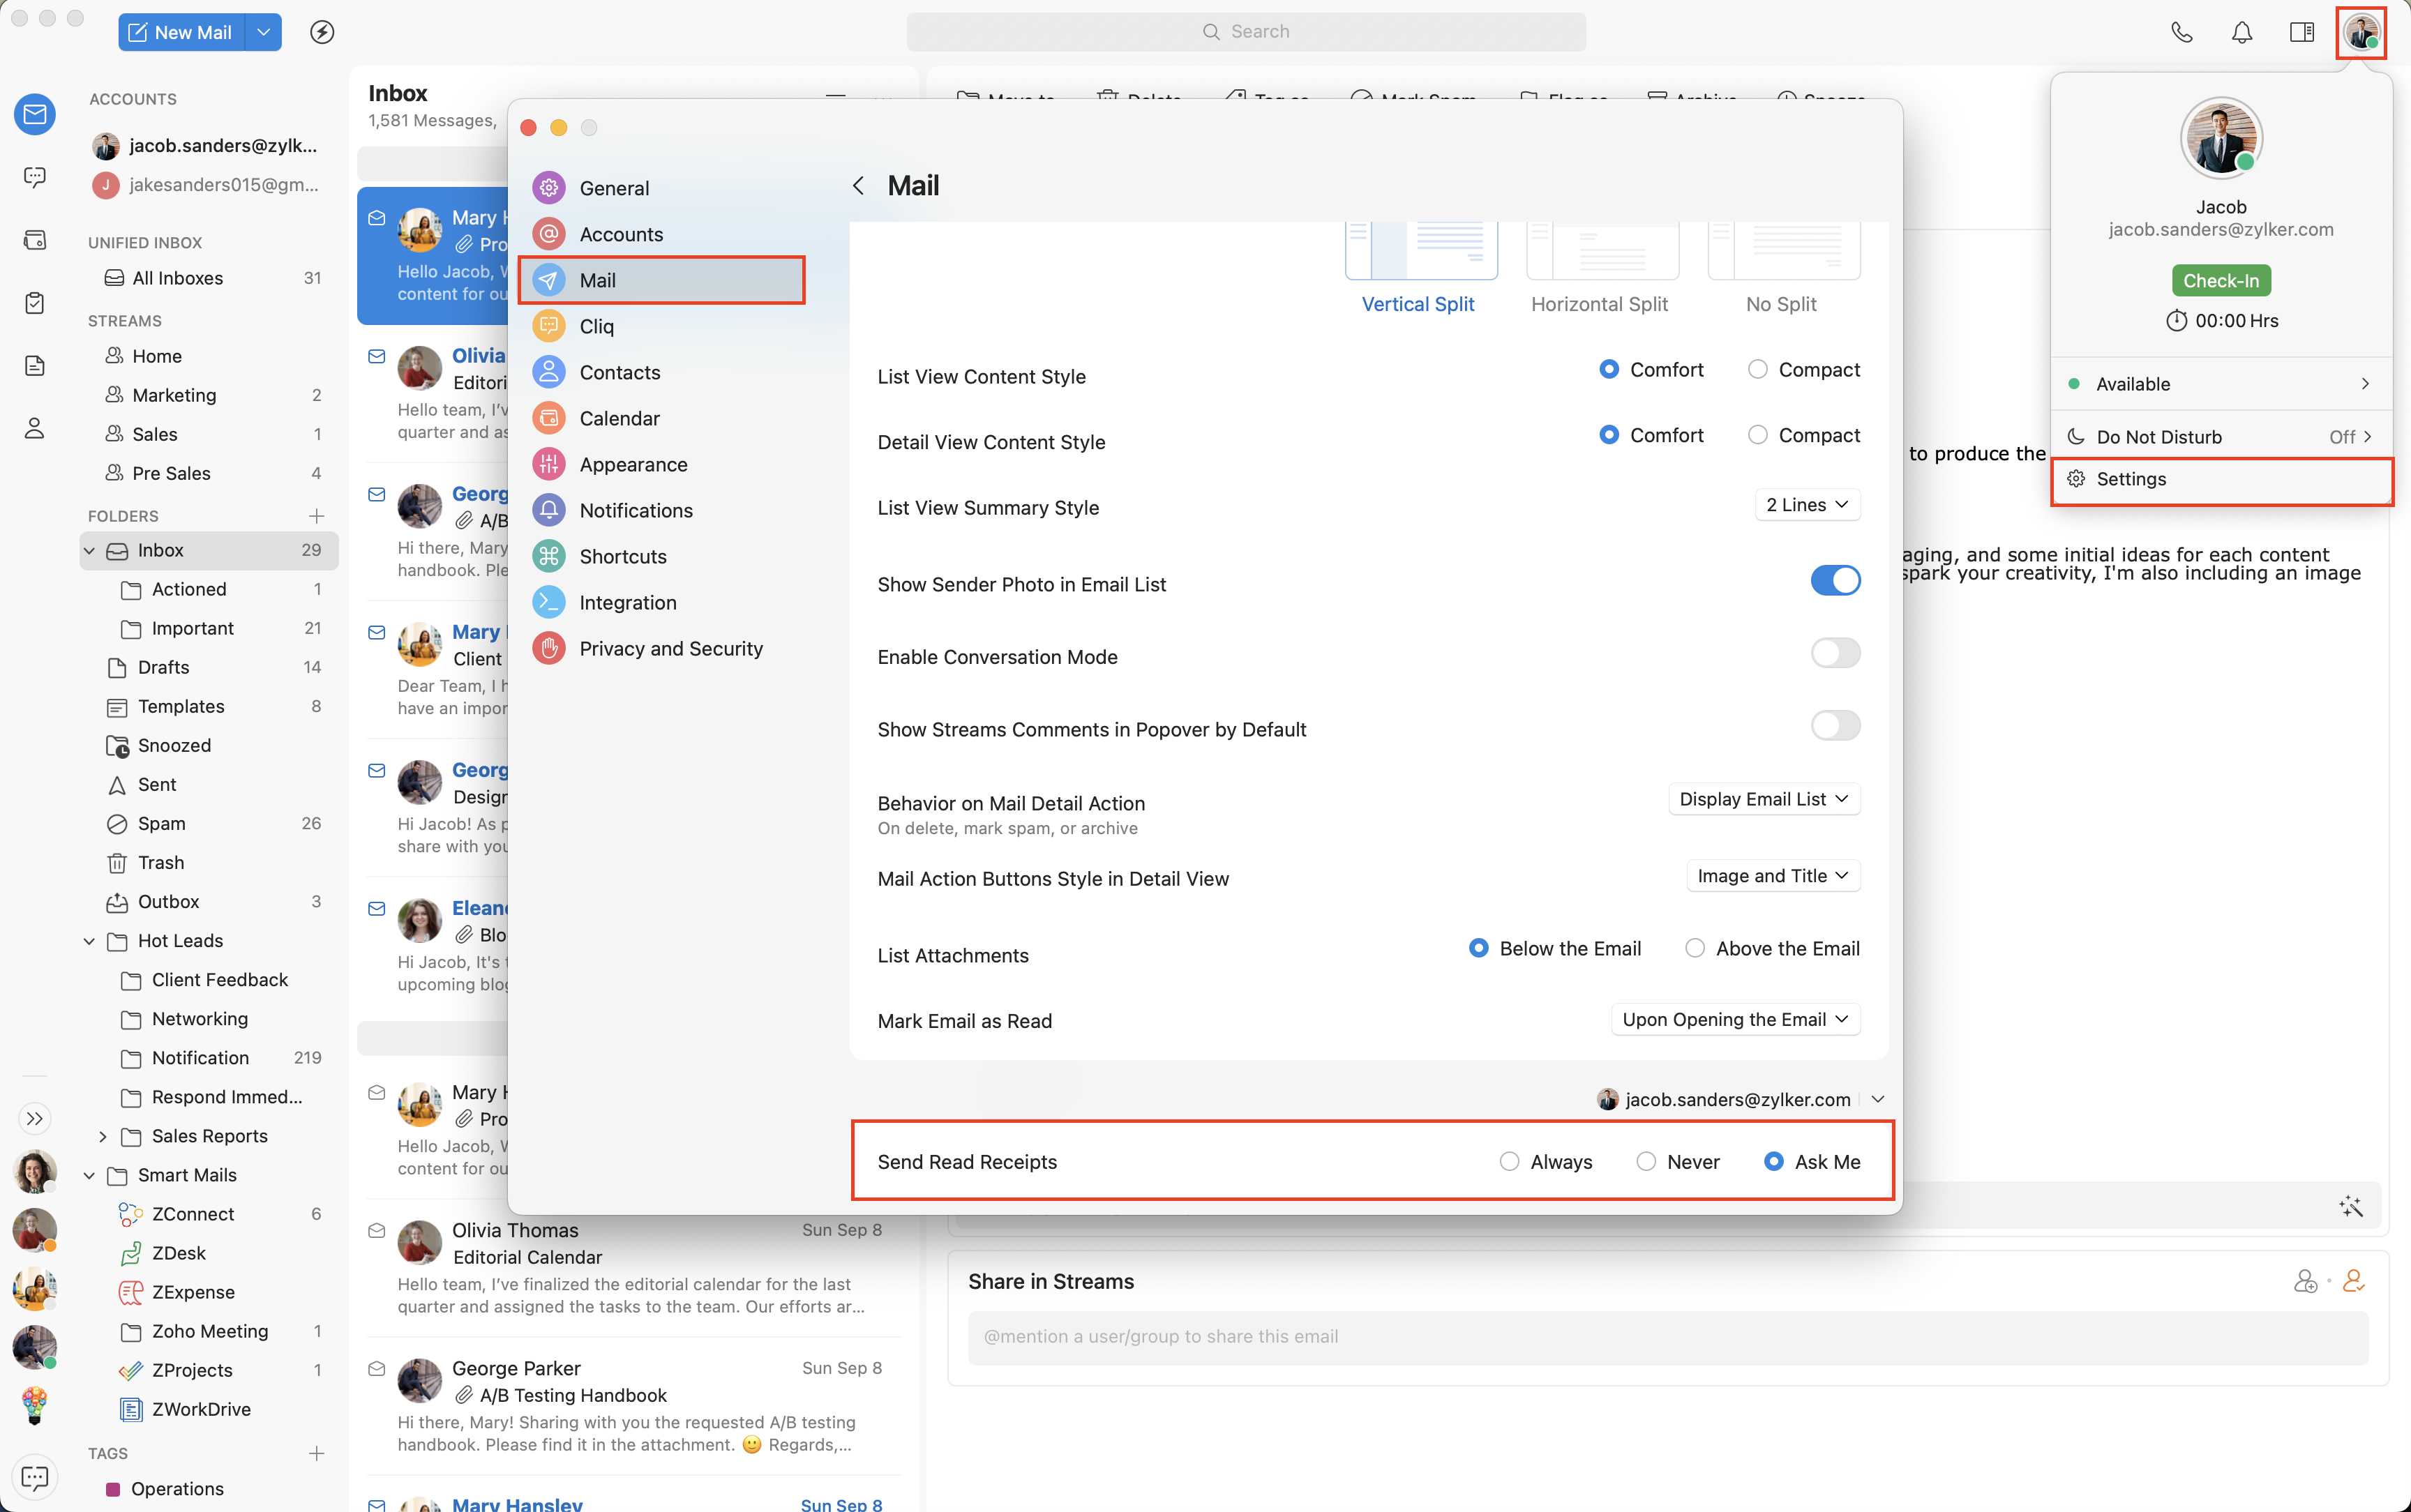Toggle the right panel layout icon
The height and width of the screenshot is (1512, 2411).
coord(2301,32)
